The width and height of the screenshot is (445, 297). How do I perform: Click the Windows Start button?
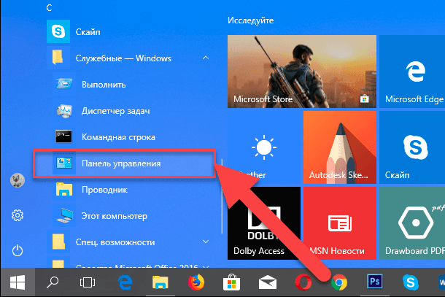(18, 282)
